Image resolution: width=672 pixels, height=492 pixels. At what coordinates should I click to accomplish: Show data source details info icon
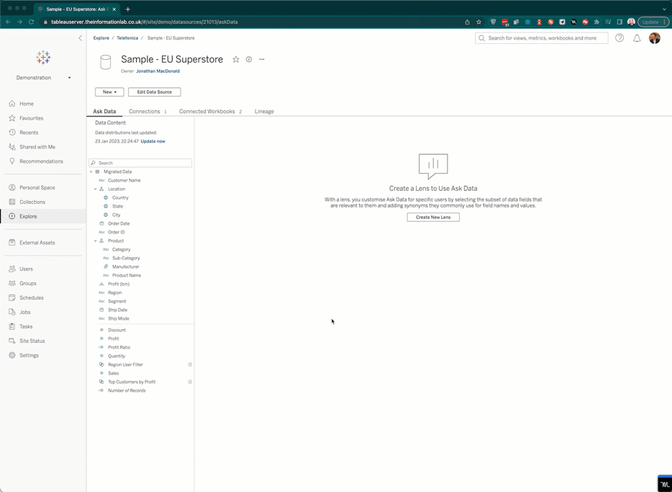click(248, 60)
